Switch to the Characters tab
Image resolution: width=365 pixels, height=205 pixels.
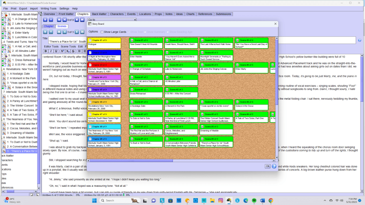click(117, 14)
